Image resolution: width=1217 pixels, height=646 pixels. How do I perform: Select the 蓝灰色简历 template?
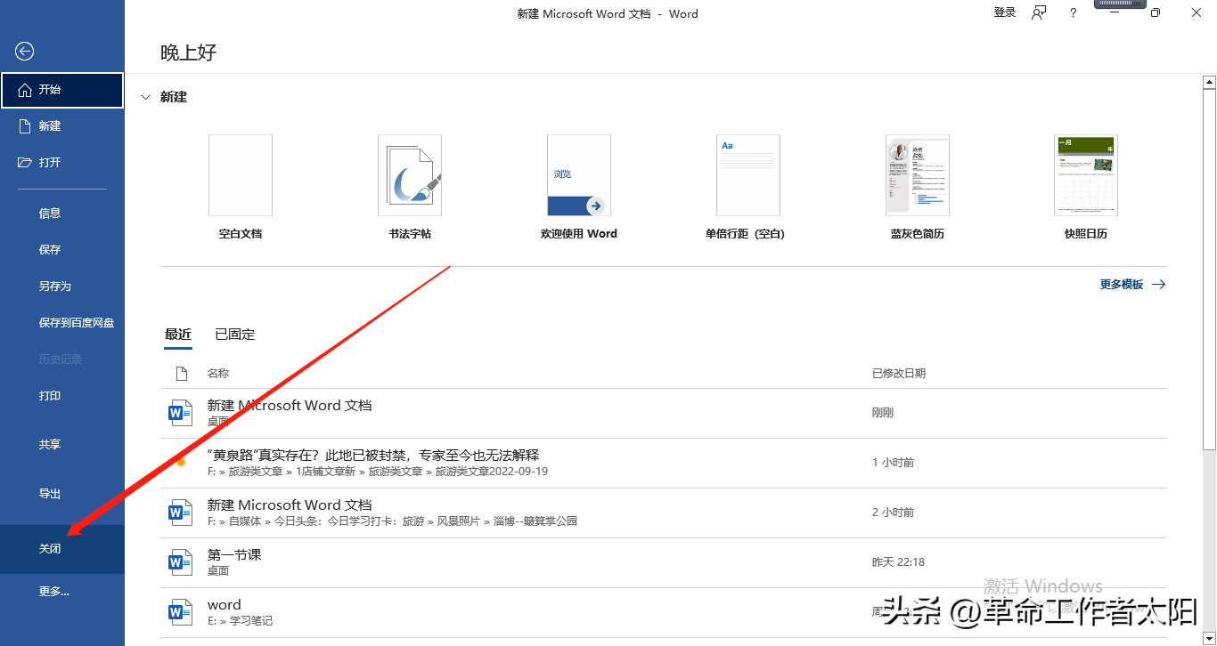pos(918,188)
